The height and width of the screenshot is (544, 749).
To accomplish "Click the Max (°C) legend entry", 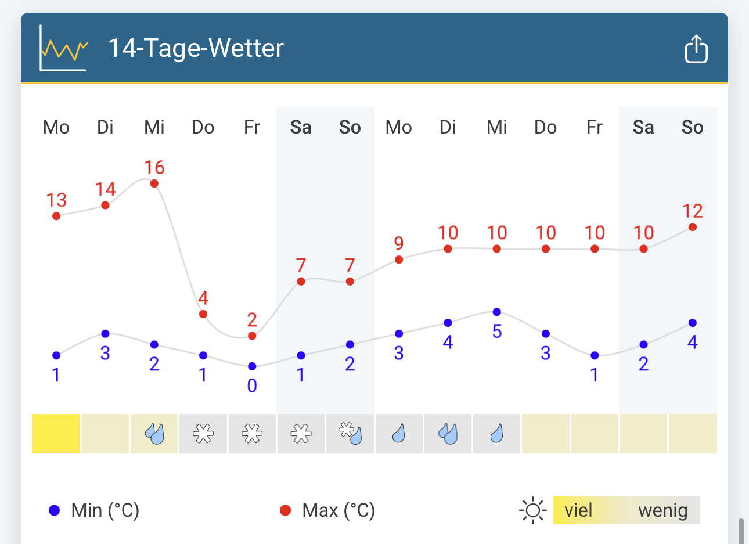I will tap(327, 511).
